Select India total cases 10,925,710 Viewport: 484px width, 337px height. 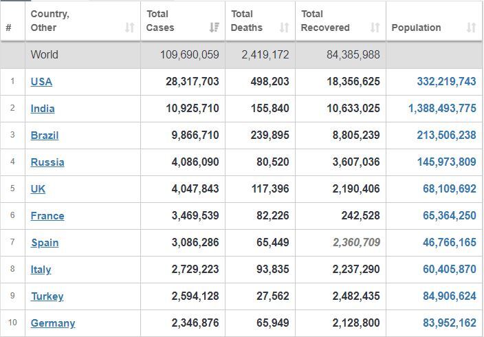pos(192,109)
